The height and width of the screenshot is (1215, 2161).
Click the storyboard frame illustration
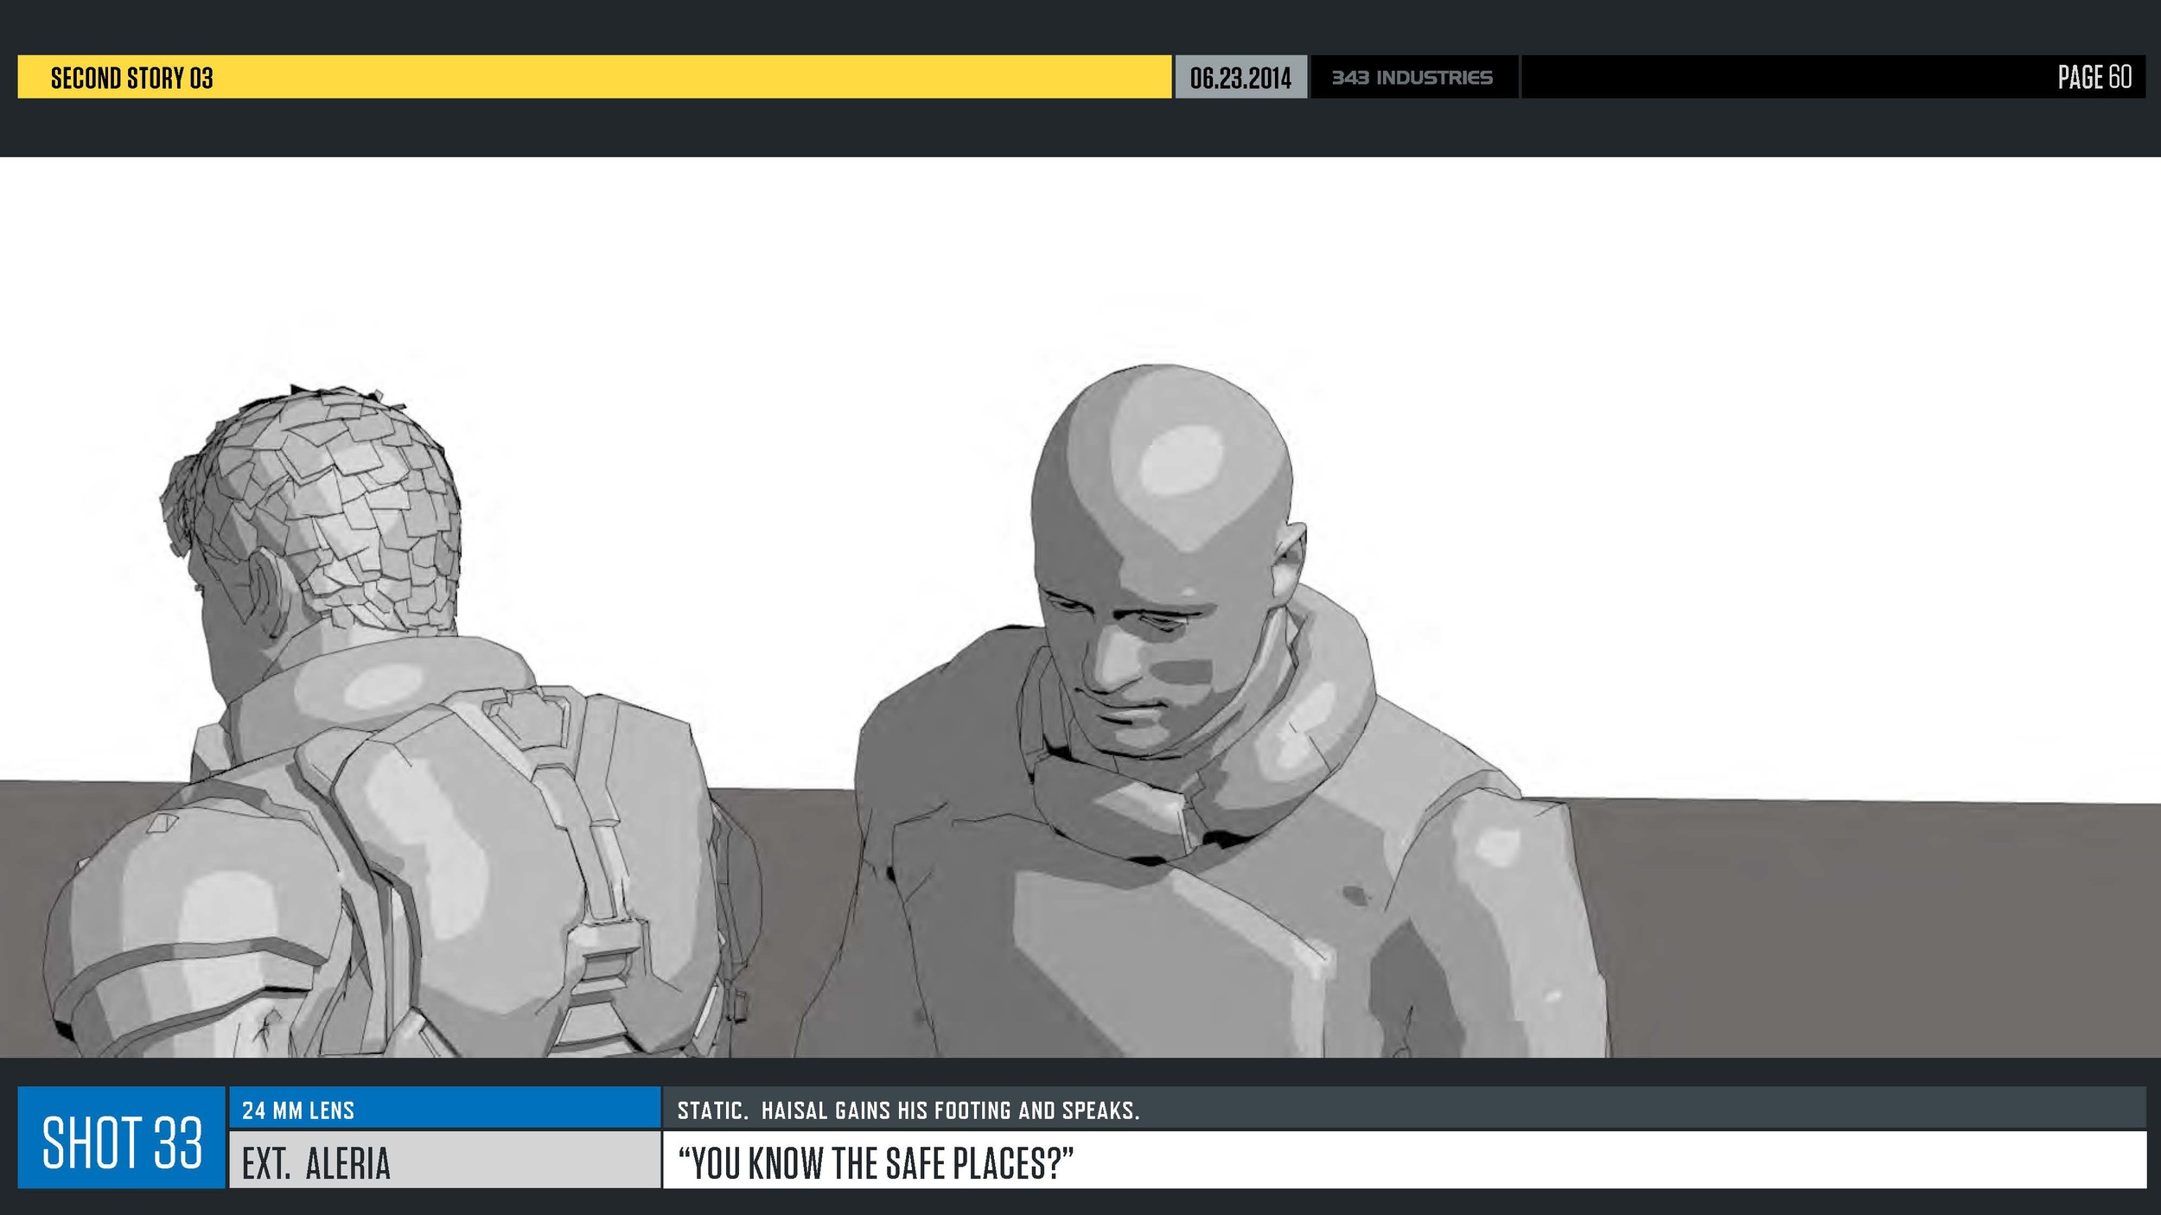[x=1080, y=607]
